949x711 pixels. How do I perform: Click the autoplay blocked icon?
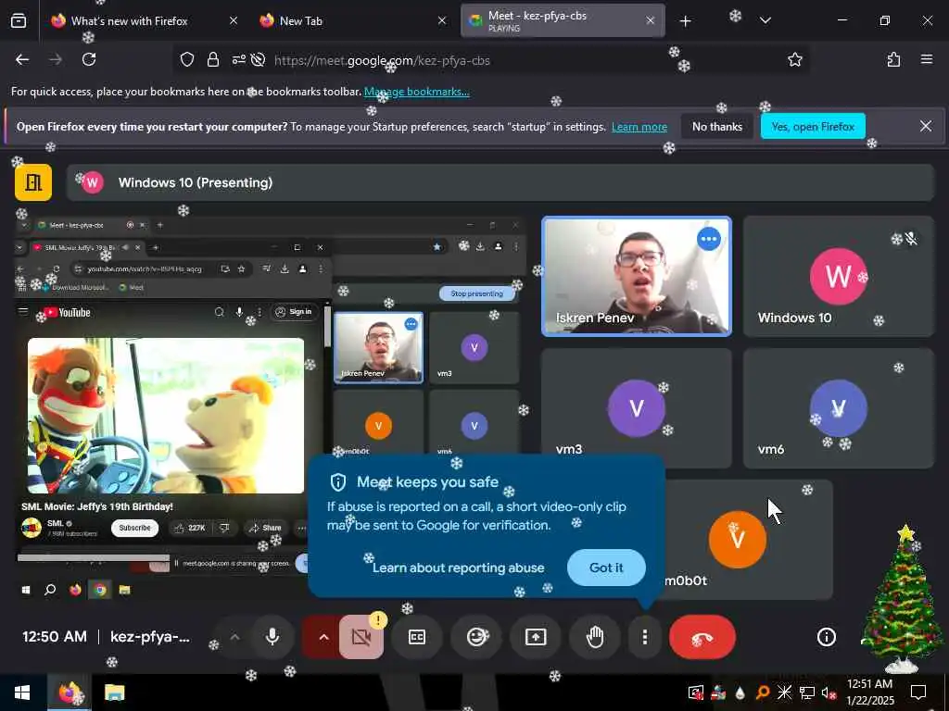pos(258,60)
